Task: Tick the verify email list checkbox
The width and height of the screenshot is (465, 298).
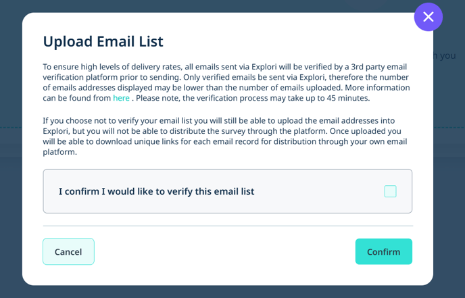Action: tap(390, 191)
